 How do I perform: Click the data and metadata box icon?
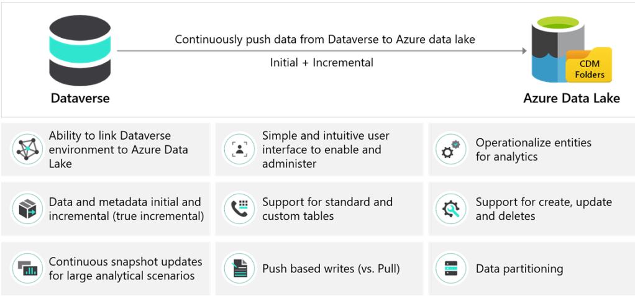pos(27,209)
